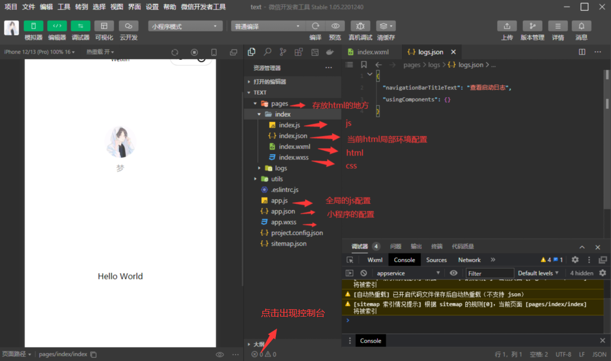Open app.json in the file tree
Screen dimensions: 611x361
point(283,211)
